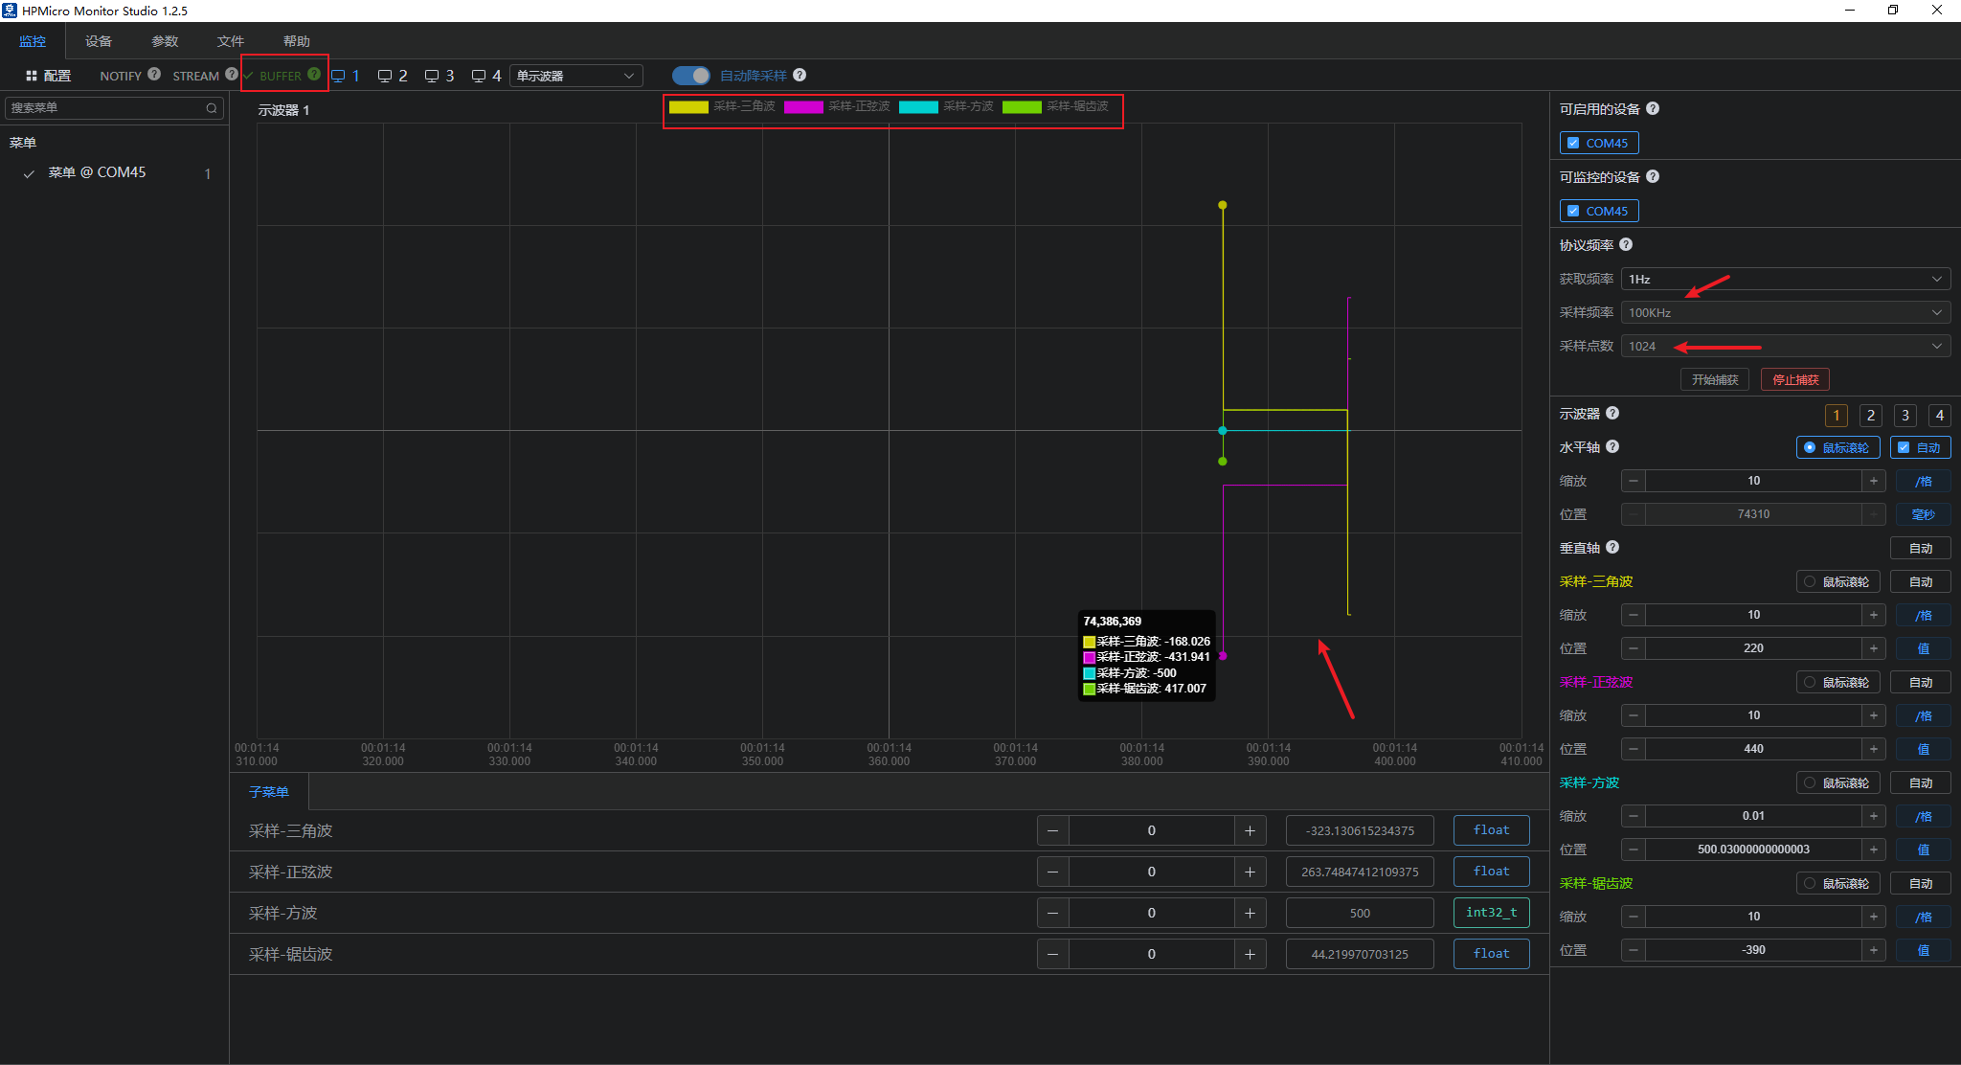Screen dimensions: 1961x1065
Task: Click help icon beside 协议频率
Action: [1626, 244]
